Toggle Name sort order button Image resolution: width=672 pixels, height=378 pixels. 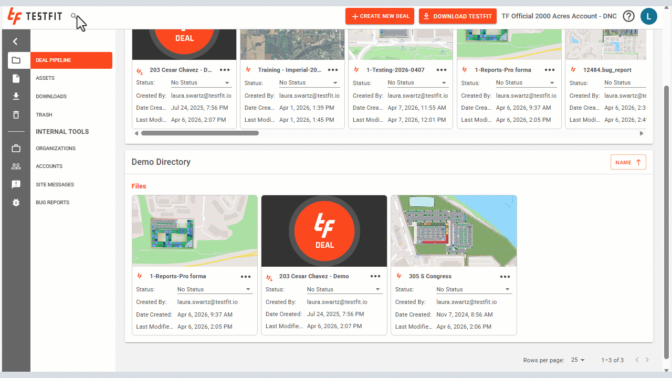(x=628, y=162)
